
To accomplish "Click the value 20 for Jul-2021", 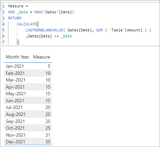I will [48, 107].
